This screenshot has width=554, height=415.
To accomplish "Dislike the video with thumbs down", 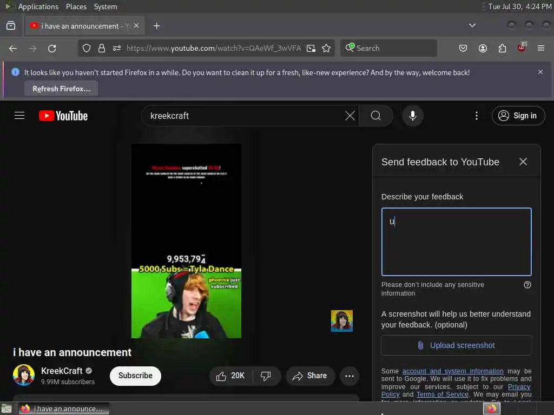I will pyautogui.click(x=266, y=376).
